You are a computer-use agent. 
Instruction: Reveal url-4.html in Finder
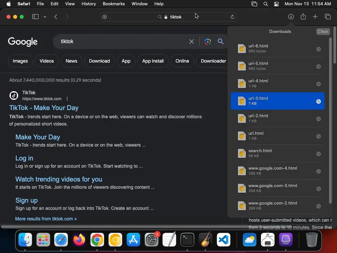point(319,84)
